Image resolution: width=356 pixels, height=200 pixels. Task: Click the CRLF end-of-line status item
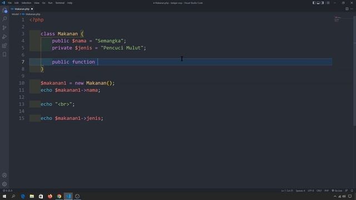(x=319, y=191)
